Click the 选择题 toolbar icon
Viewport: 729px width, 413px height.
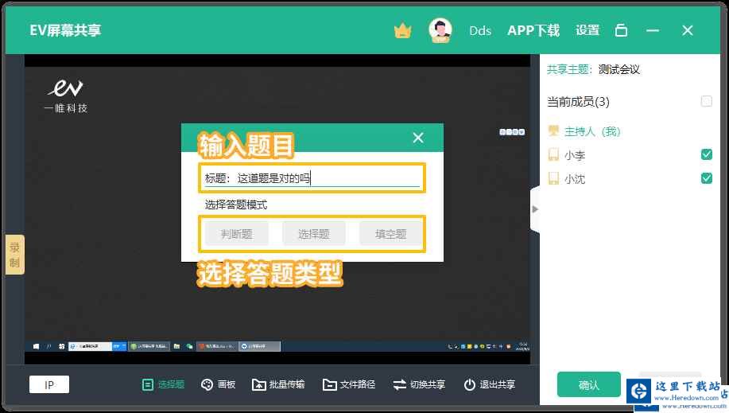click(147, 384)
